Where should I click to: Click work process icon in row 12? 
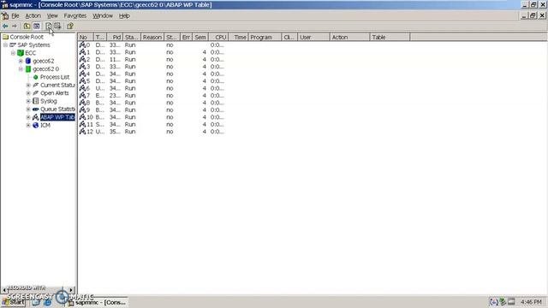click(x=82, y=132)
